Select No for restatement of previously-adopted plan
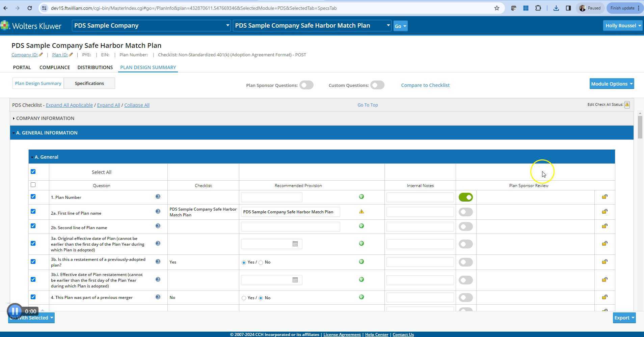The image size is (644, 337). 261,263
